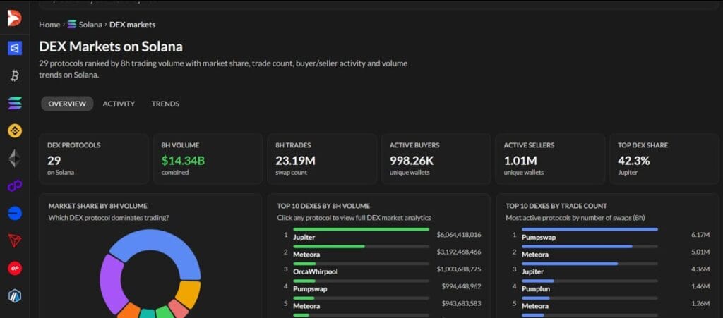The image size is (723, 318).
Task: Open Solana breadcrumb link
Action: (90, 25)
